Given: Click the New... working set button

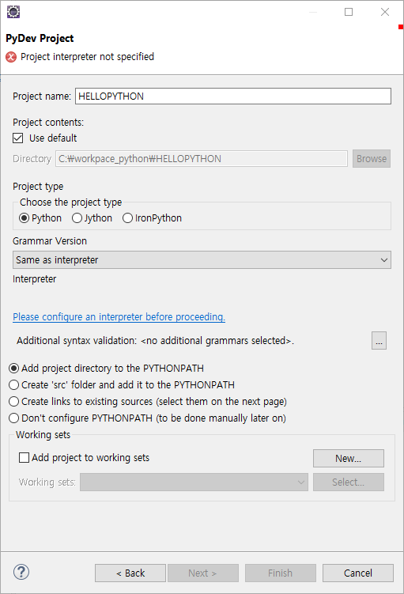Looking at the screenshot, I should point(349,459).
